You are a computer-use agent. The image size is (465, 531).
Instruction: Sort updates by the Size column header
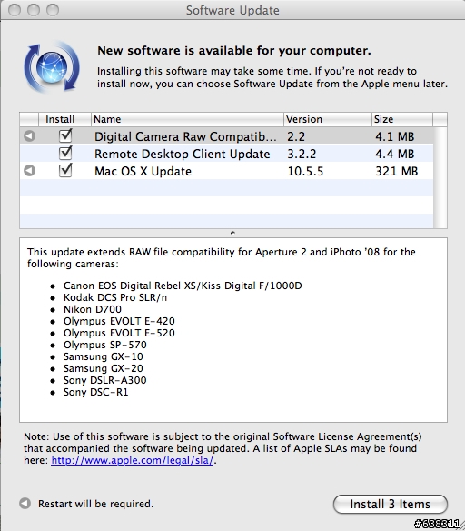pos(402,119)
